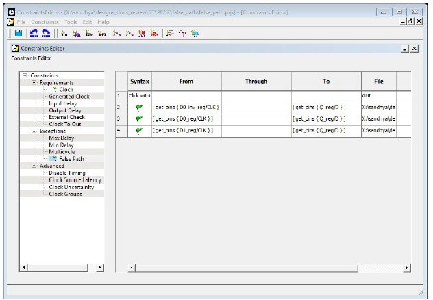Click the Undo arrow toolbar icon
The image size is (433, 300).
[33, 33]
